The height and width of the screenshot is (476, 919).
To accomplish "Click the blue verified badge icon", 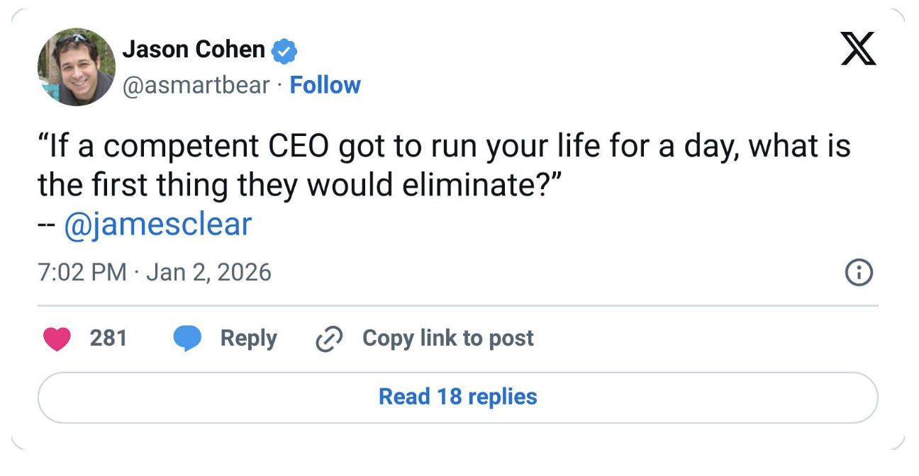I will [285, 51].
